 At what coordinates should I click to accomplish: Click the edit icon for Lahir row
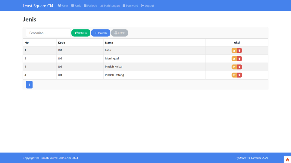(234, 50)
